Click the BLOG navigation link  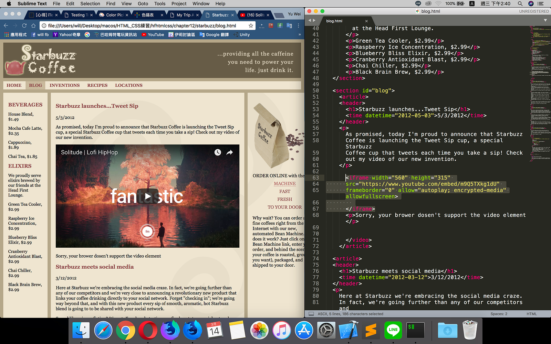tap(35, 85)
